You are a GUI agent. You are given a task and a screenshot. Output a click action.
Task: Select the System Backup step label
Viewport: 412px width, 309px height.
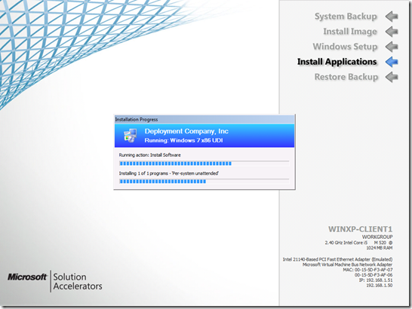click(x=346, y=17)
